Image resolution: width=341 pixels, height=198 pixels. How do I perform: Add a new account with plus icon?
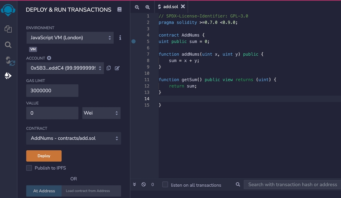click(49, 58)
